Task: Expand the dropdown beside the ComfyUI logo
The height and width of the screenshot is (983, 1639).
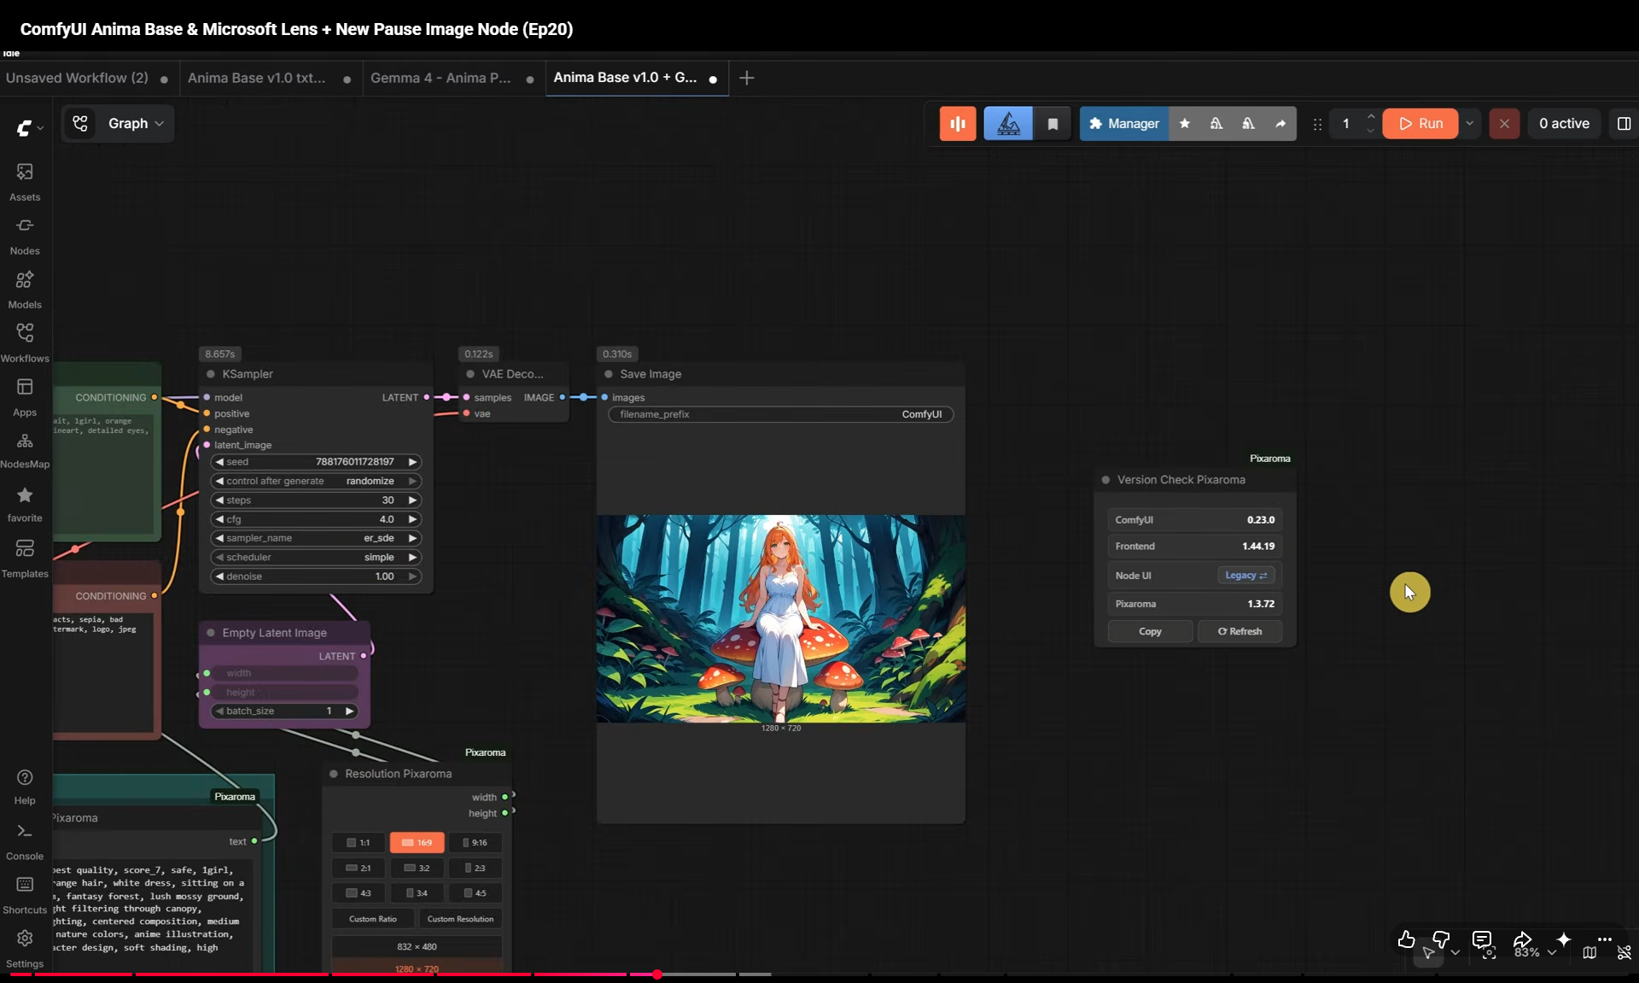Action: click(x=40, y=128)
